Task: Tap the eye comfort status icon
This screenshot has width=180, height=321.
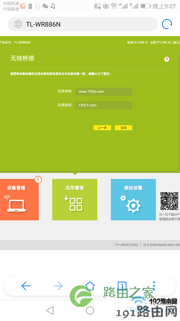Action: point(106,6)
